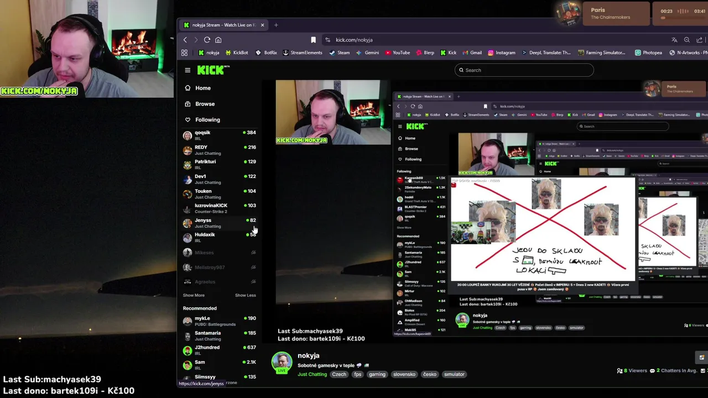Open the Blerp bookmark
The height and width of the screenshot is (398, 708).
point(425,53)
